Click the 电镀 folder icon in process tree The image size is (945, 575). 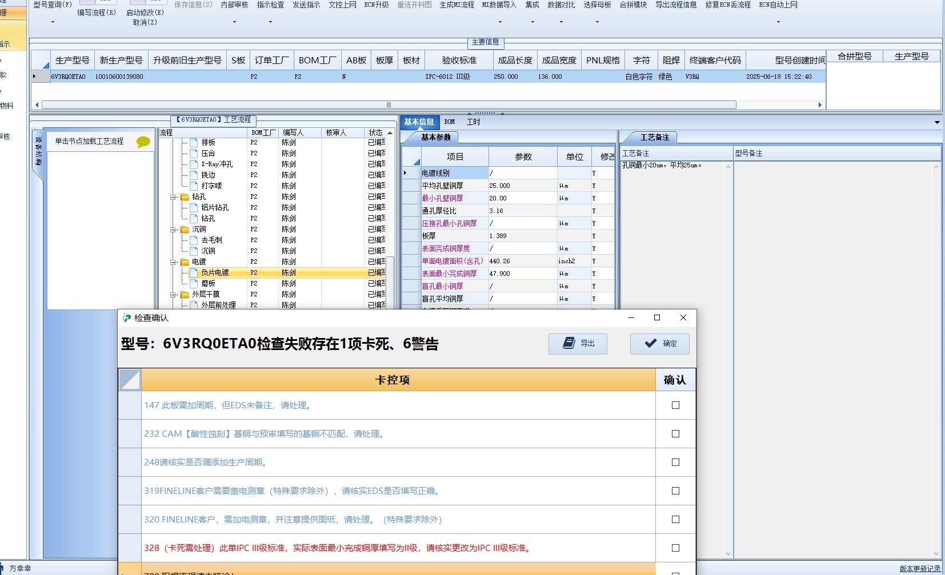[x=185, y=262]
